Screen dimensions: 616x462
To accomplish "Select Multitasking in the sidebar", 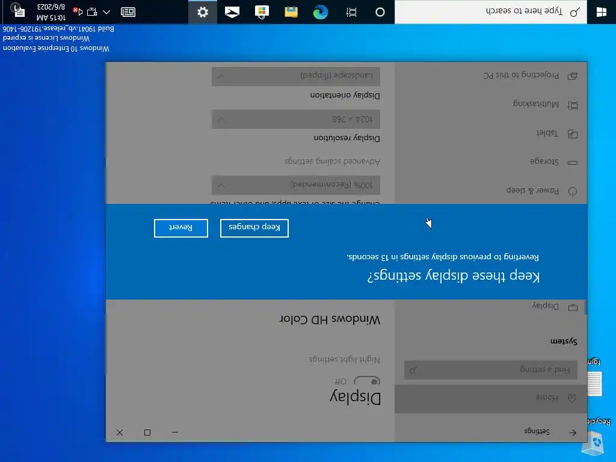I will [x=491, y=105].
